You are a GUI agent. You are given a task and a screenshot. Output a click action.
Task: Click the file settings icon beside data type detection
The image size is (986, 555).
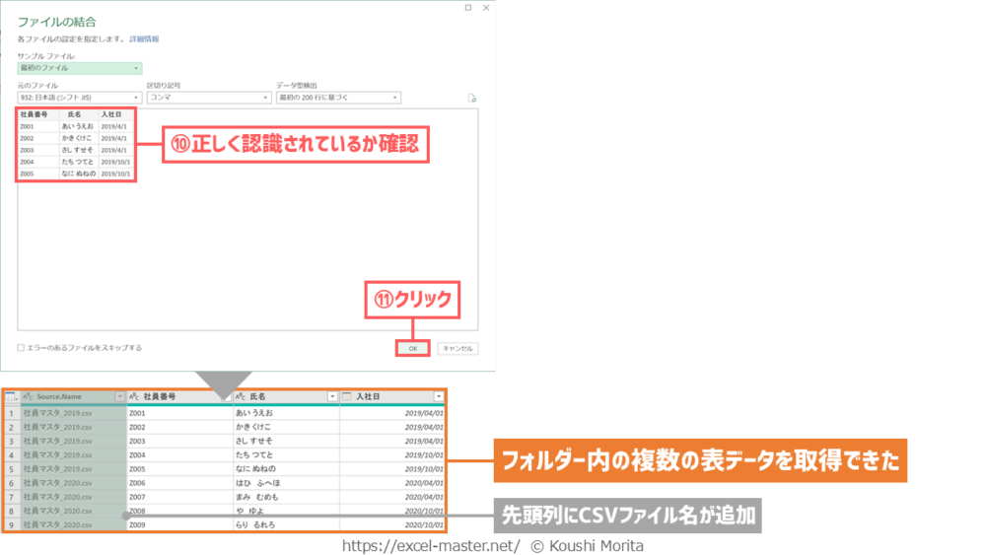[472, 99]
